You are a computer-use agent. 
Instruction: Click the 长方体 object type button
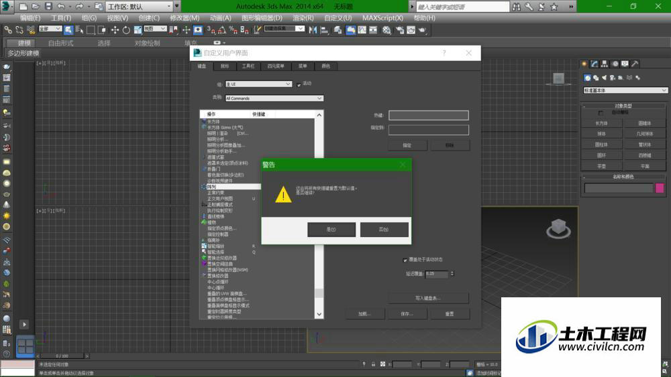click(602, 123)
